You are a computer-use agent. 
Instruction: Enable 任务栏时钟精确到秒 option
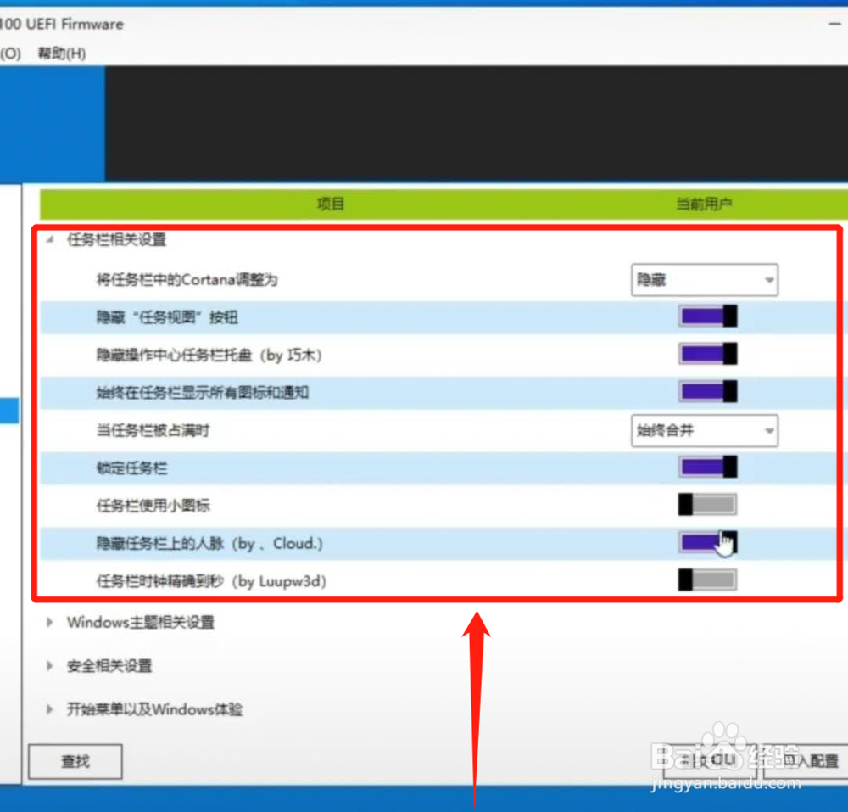[708, 580]
